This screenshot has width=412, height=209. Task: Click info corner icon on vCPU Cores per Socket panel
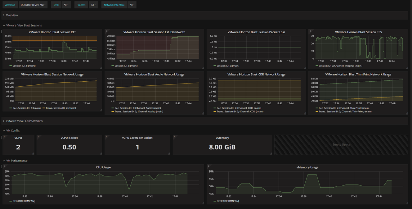point(106,137)
